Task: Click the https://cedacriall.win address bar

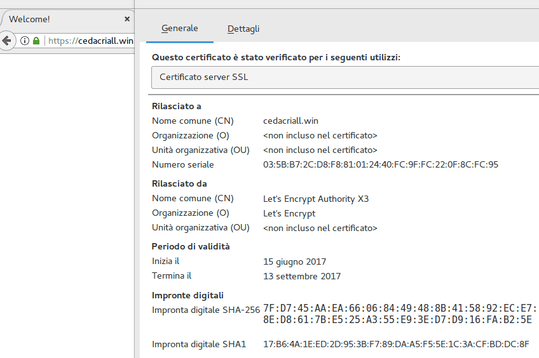Action: [x=91, y=41]
